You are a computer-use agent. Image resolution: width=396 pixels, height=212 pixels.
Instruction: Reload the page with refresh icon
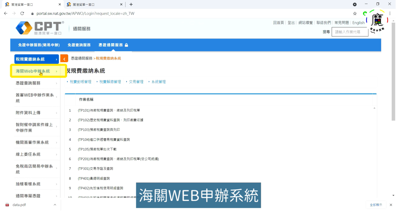point(22,13)
